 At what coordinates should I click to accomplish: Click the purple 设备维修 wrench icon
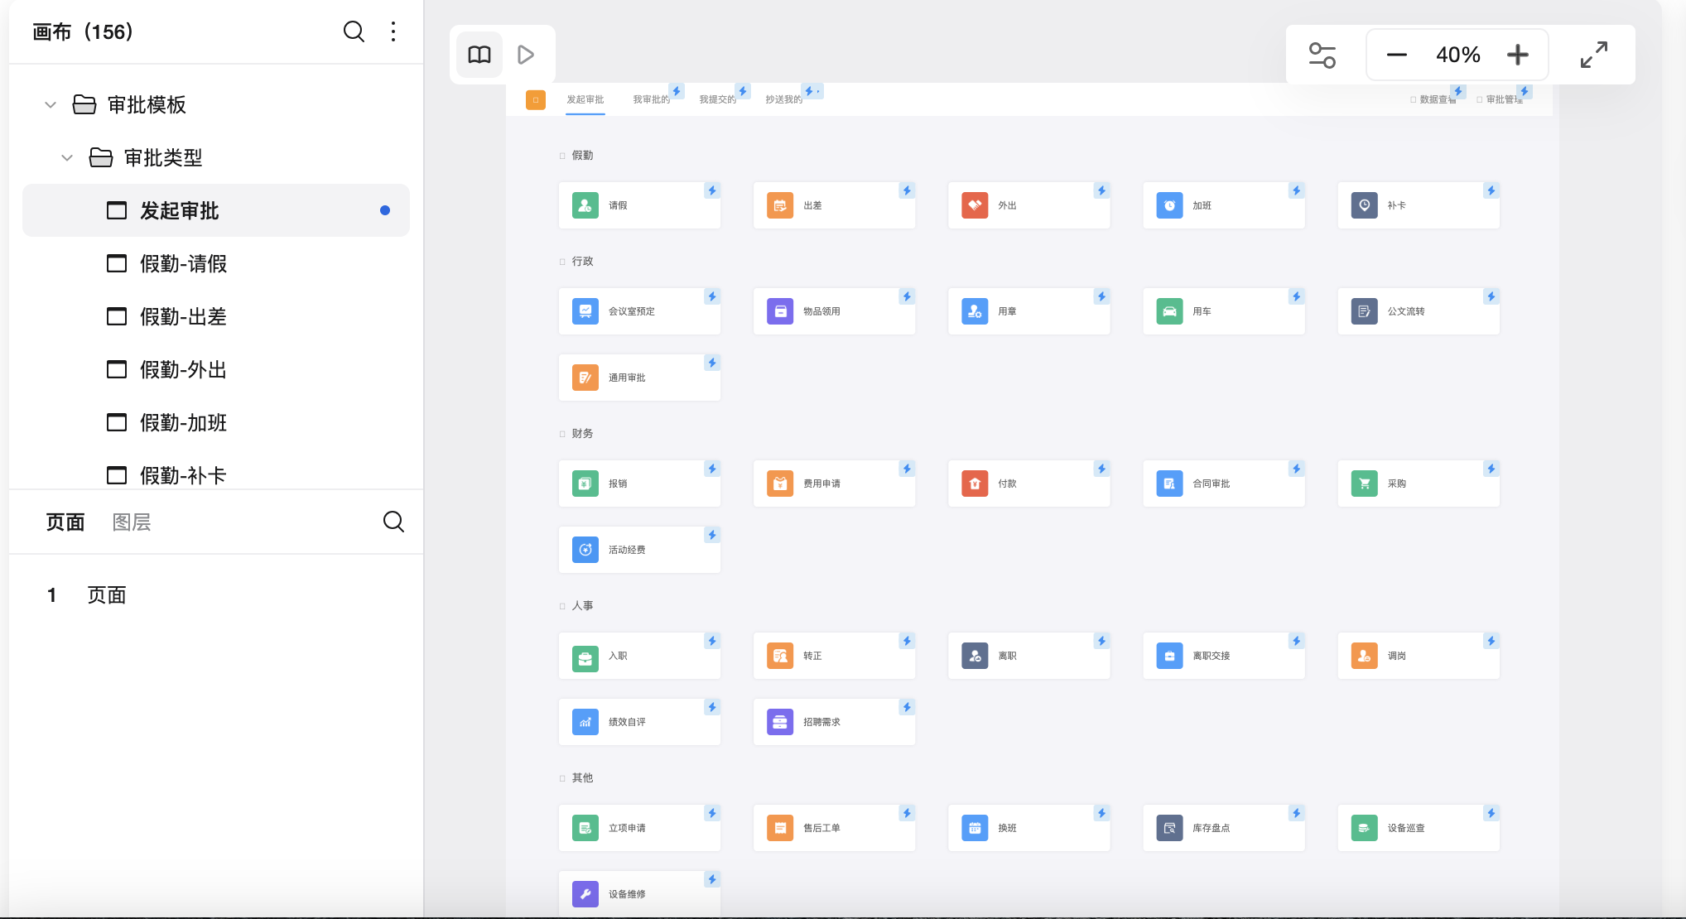585,894
